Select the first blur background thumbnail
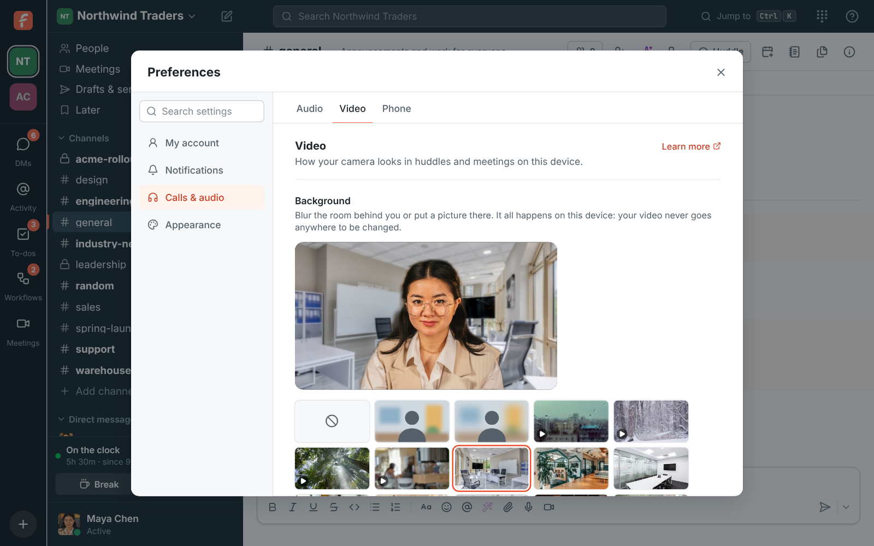Viewport: 874px width, 546px height. click(412, 421)
